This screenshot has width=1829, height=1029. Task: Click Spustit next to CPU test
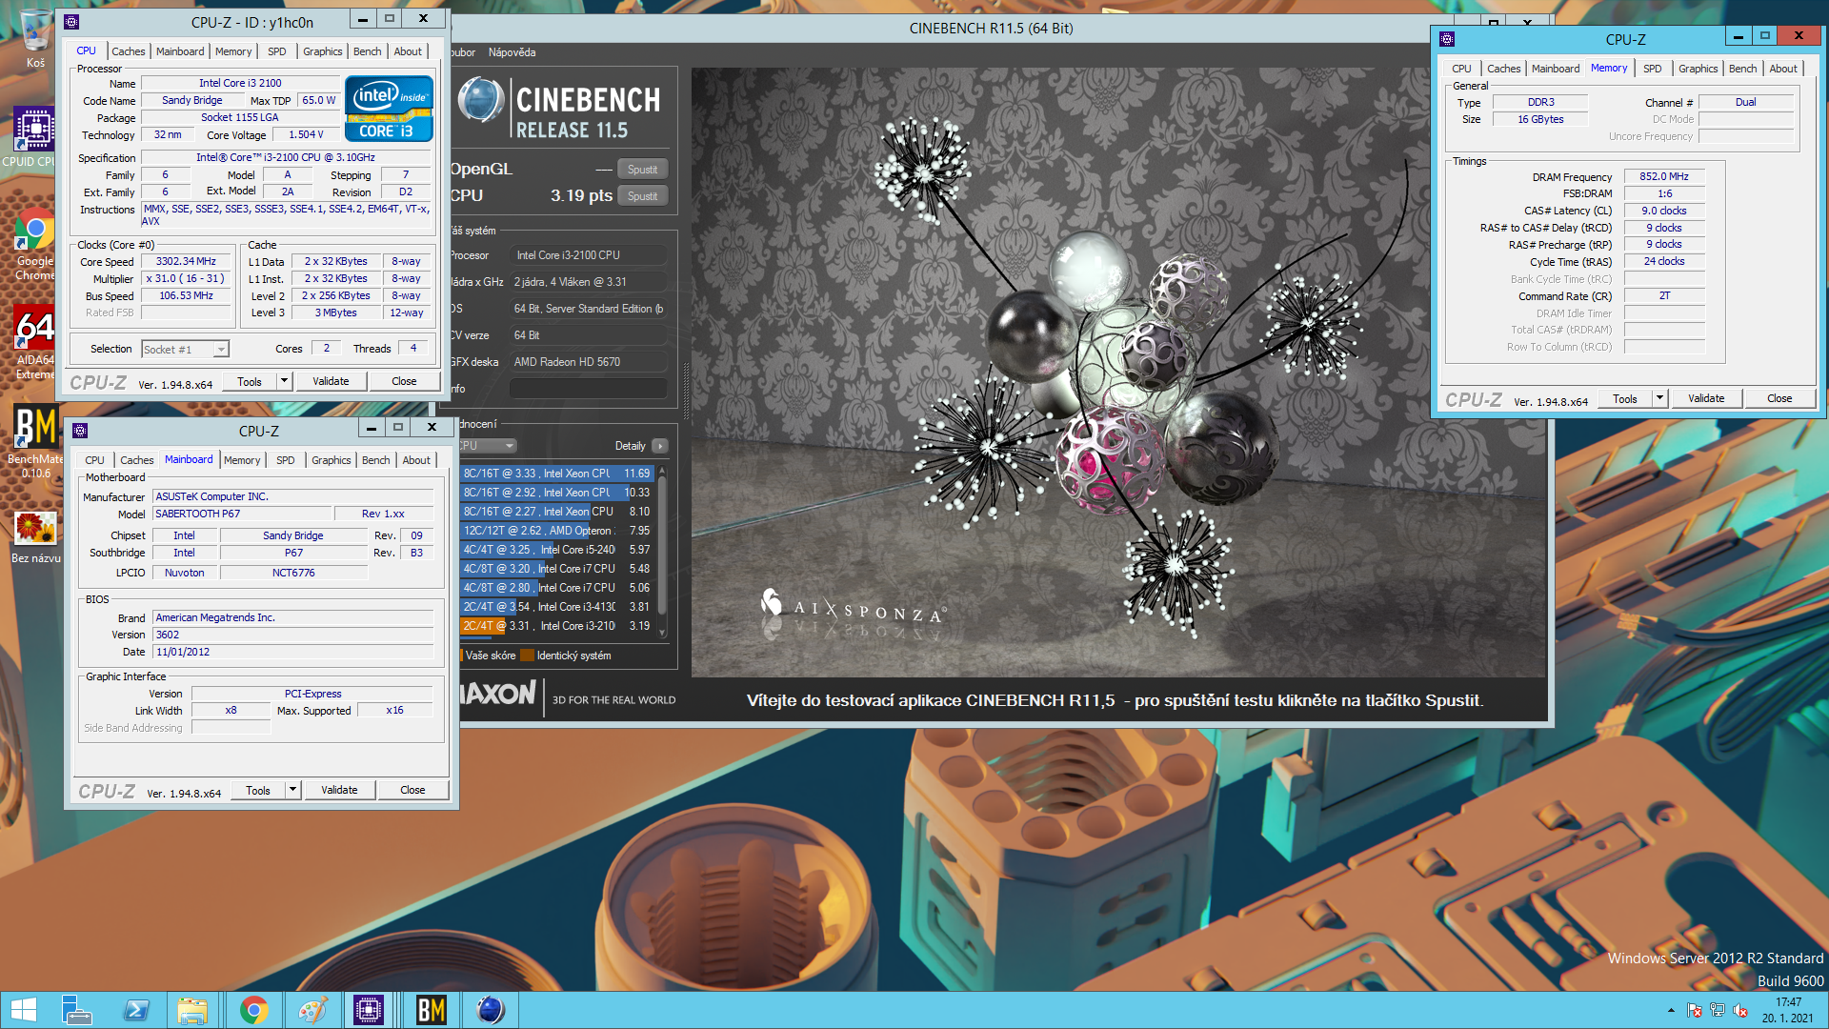(x=642, y=196)
